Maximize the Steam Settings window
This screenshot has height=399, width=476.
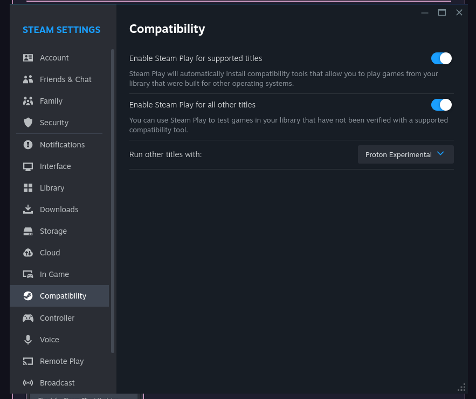pos(442,12)
